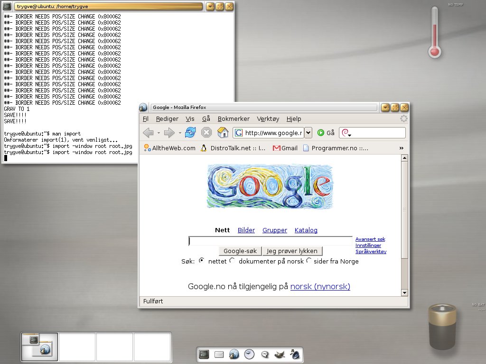
Task: Switch to the fourth desktop in pager
Action: pos(152,347)
